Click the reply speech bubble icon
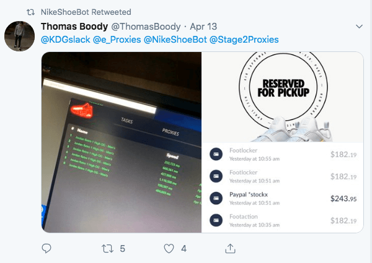372x263 pixels. pyautogui.click(x=46, y=248)
